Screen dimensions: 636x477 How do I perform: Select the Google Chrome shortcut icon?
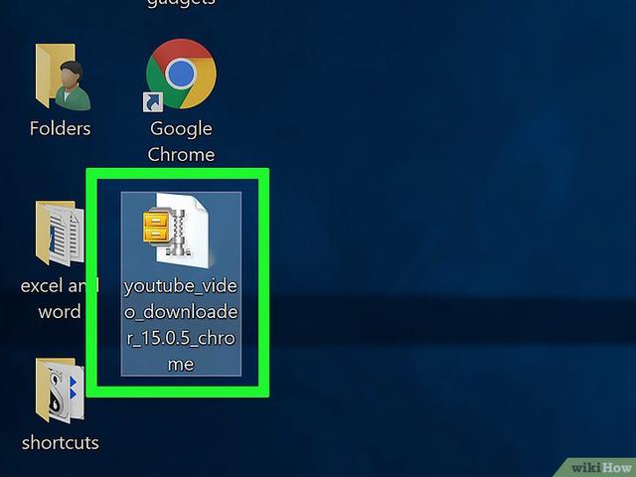pos(181,75)
